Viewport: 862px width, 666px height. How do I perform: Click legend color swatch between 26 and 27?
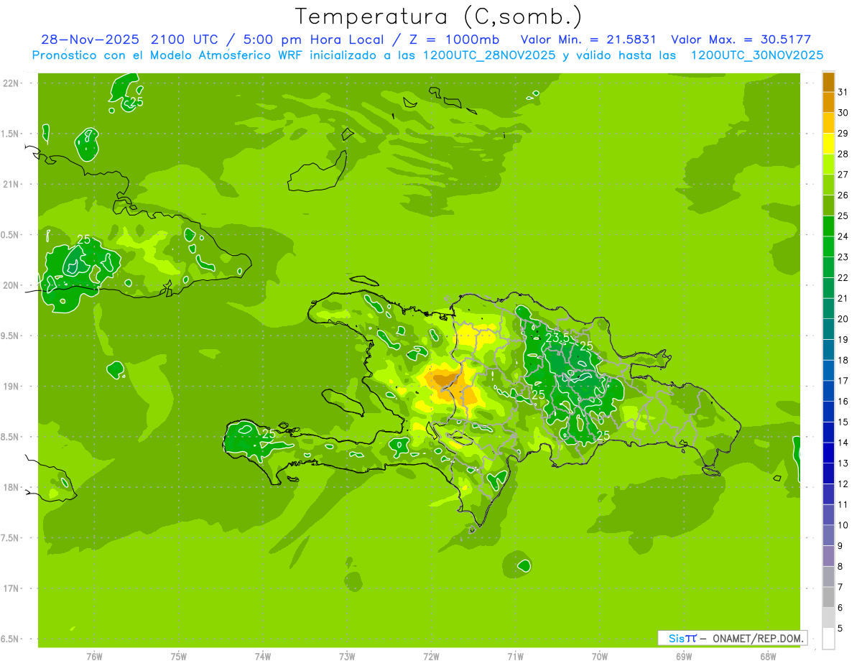(x=828, y=185)
